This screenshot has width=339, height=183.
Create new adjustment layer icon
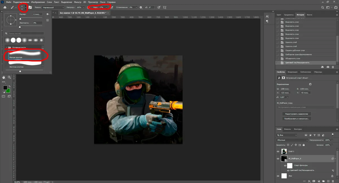(x=319, y=181)
